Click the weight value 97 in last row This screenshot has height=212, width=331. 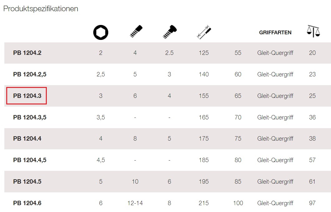tap(312, 203)
